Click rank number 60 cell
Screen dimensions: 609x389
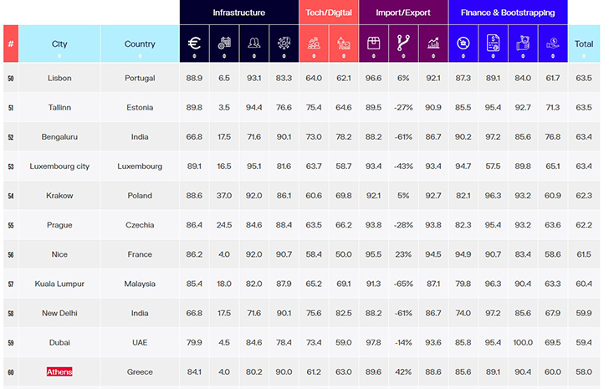tap(11, 372)
